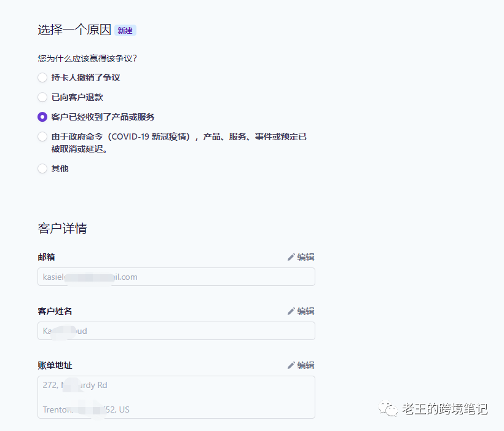The height and width of the screenshot is (431, 504).
Task: Open 编辑 link for billing address
Action: [x=305, y=365]
